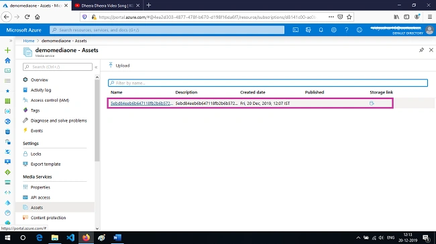Screen dimensions: 436x244
Task: Go back in the browser
Action: pyautogui.click(x=7, y=17)
